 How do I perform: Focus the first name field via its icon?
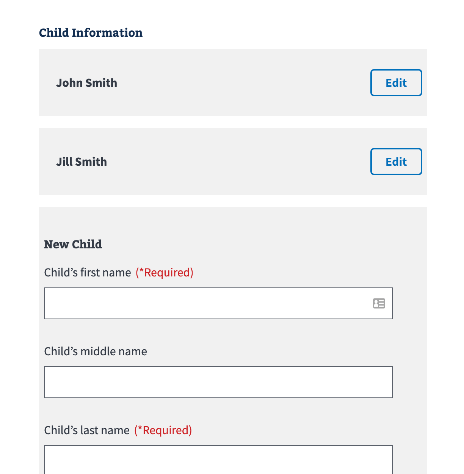point(378,303)
